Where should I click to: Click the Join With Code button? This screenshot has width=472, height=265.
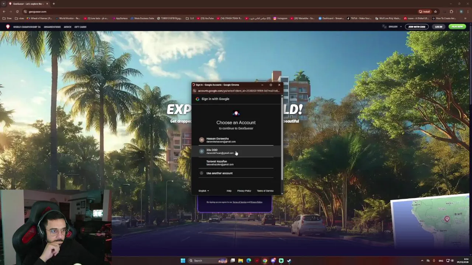(417, 26)
